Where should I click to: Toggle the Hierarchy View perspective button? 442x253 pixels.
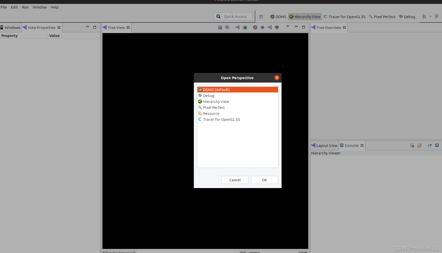305,17
